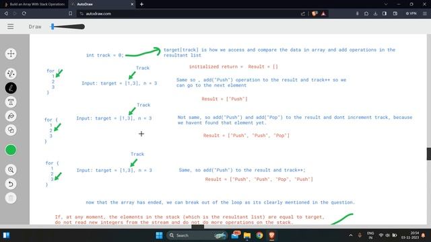Open the ENG IN language switcher
431x242 pixels.
370,235
